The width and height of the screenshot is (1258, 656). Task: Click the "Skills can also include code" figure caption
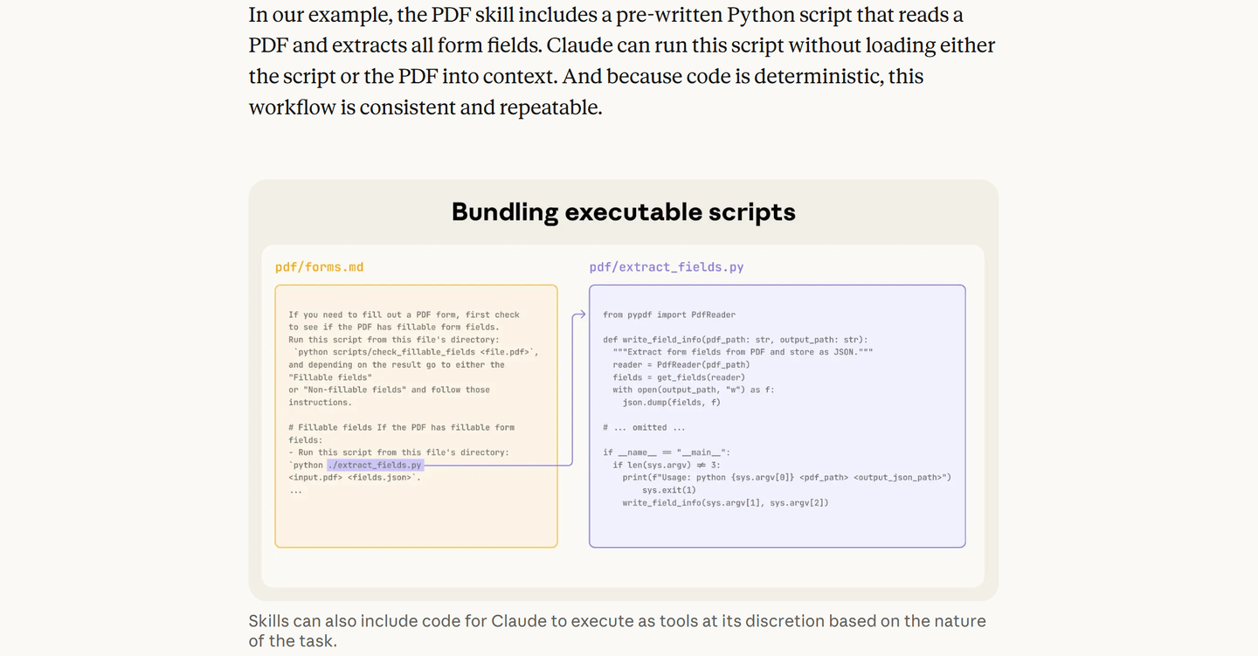[x=617, y=631]
